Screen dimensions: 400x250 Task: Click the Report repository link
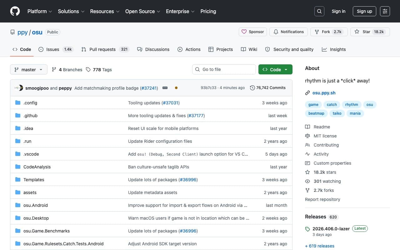point(322,199)
